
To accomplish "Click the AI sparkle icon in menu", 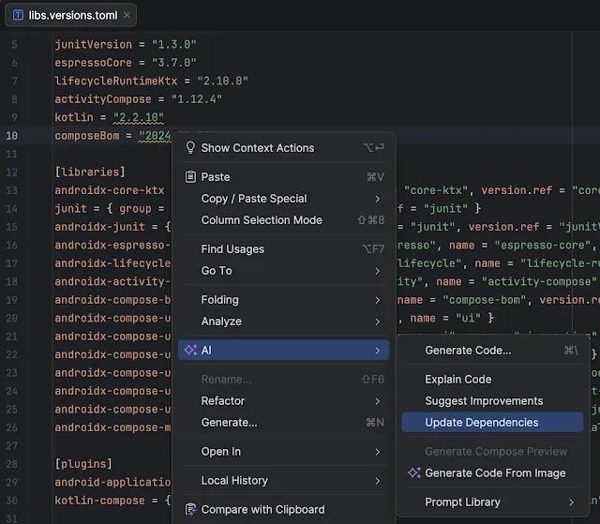I will click(190, 350).
